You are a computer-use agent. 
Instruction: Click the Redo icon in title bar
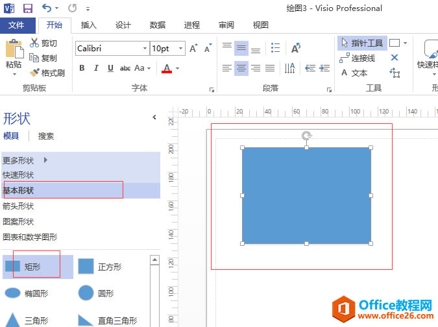click(x=72, y=8)
